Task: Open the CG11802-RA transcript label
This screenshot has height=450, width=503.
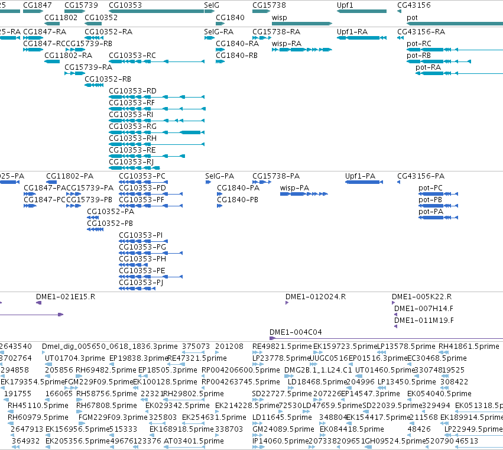Action: 69,56
